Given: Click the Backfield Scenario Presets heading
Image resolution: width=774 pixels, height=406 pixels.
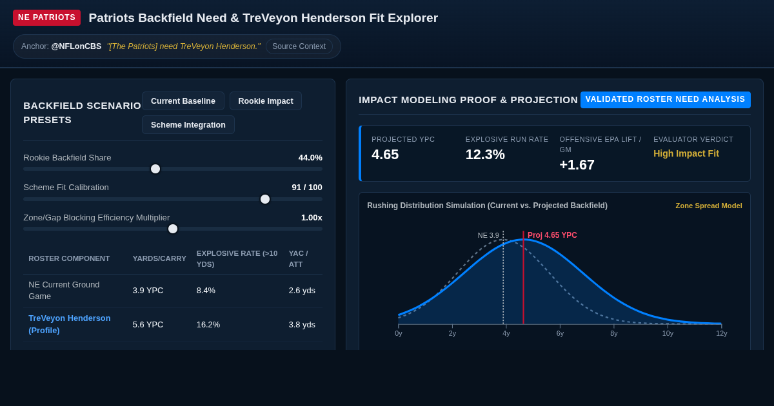Looking at the screenshot, I should pyautogui.click(x=82, y=113).
